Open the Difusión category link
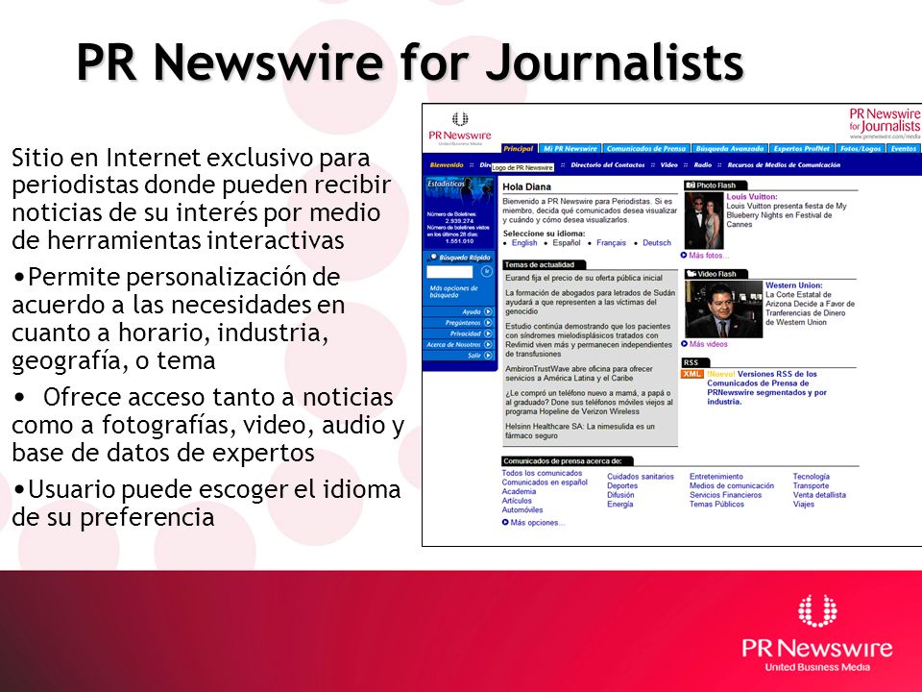 click(620, 495)
